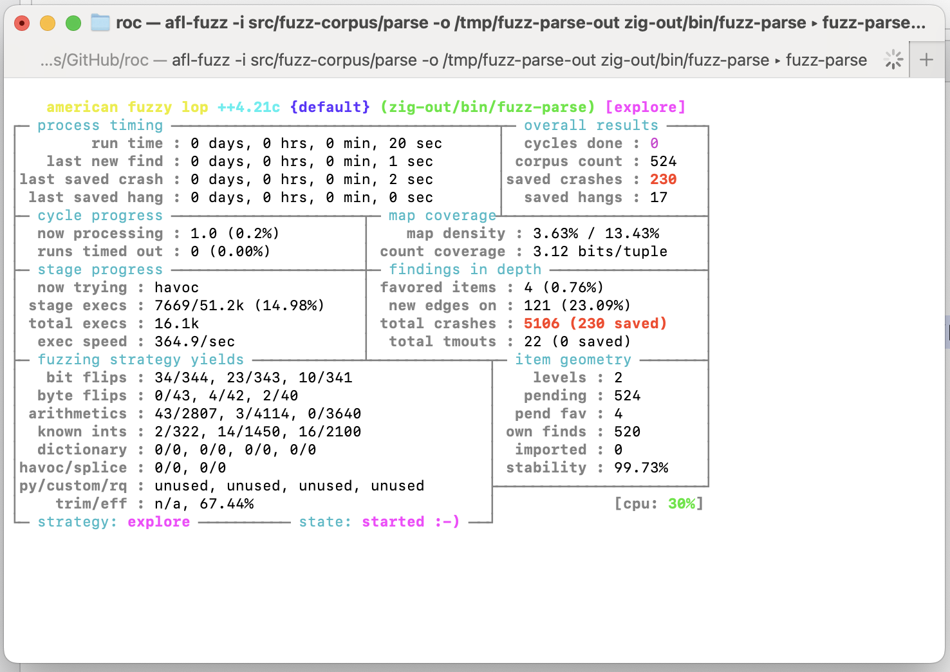Click trim/eff value 'n/a, 67.44%'
The height and width of the screenshot is (672, 950).
[204, 503]
